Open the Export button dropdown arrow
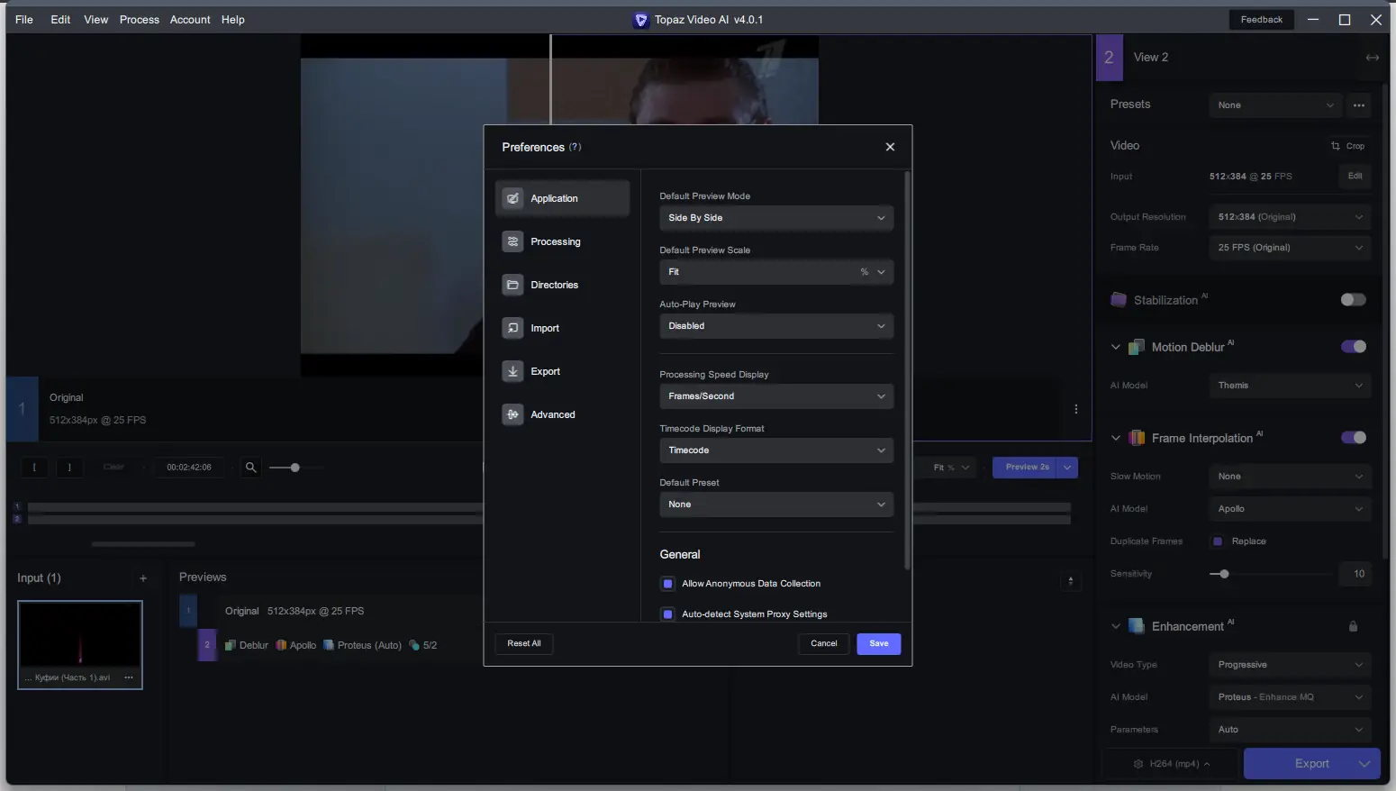Screen dimensions: 1396x791 tap(1364, 764)
